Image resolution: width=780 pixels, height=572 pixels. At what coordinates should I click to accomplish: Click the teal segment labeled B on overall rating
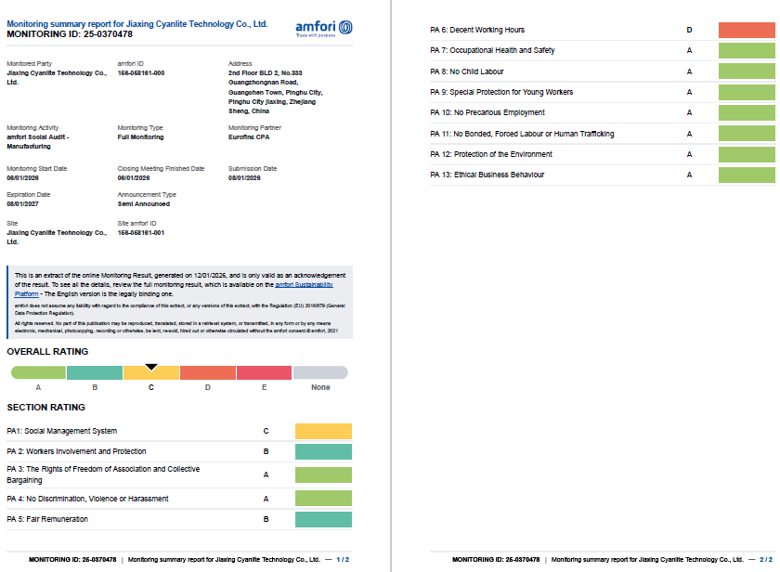point(94,371)
